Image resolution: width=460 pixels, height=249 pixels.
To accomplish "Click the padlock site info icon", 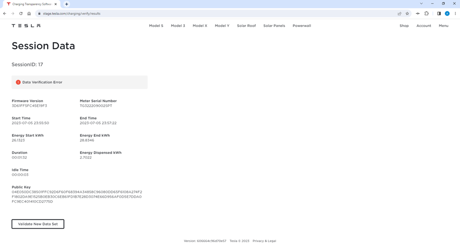I will pyautogui.click(x=39, y=13).
